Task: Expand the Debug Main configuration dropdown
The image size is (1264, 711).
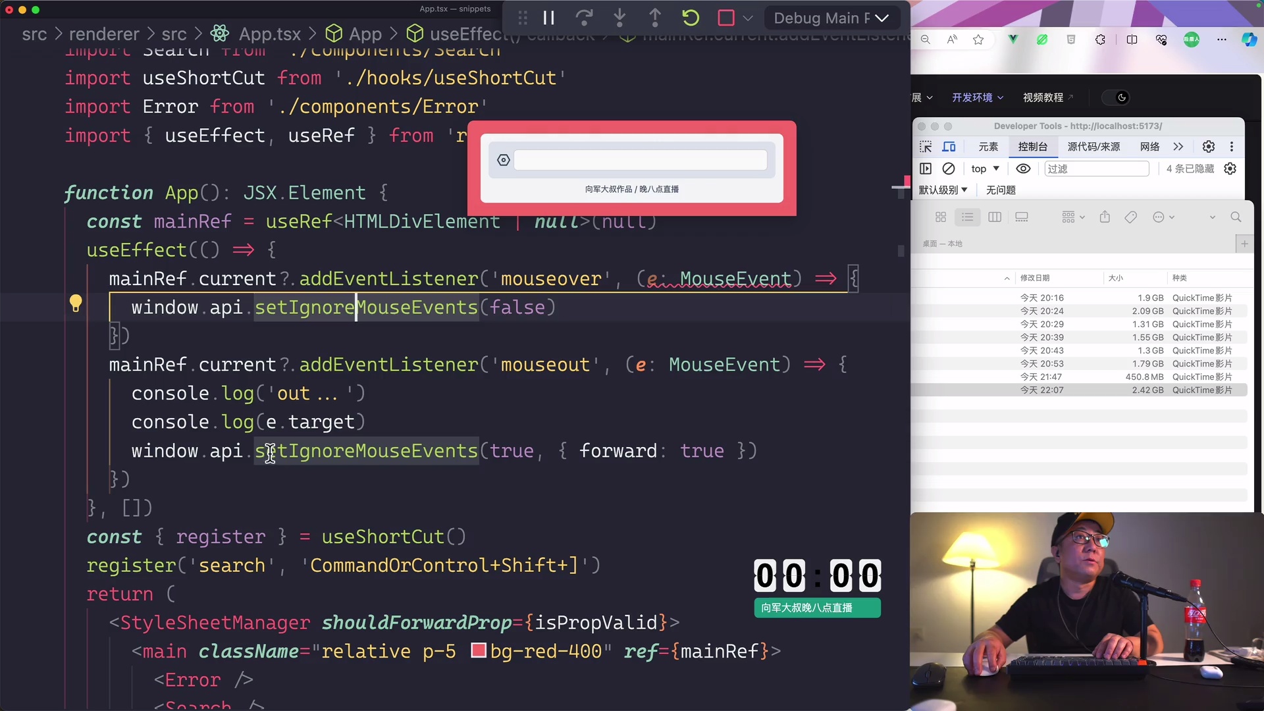Action: coord(883,18)
